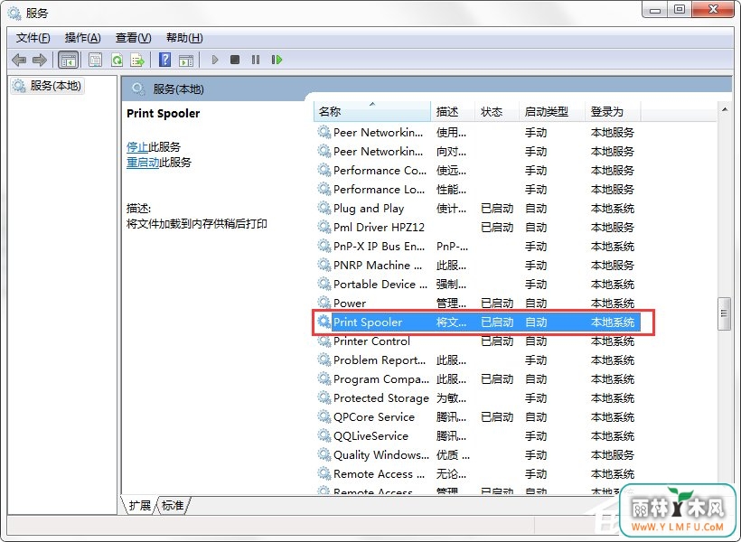Click the scroll-up arrow of services list
This screenshot has width=741, height=542.
pyautogui.click(x=724, y=109)
